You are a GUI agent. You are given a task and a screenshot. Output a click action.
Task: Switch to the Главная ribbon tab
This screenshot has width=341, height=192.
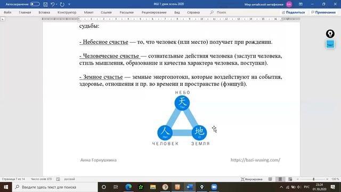[x=25, y=12]
